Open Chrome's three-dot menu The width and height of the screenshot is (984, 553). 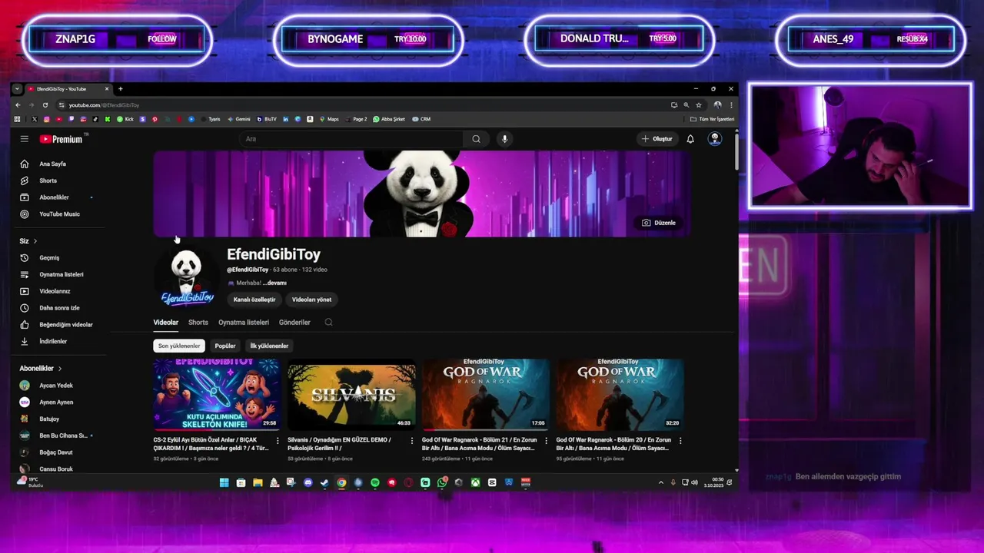(x=730, y=105)
